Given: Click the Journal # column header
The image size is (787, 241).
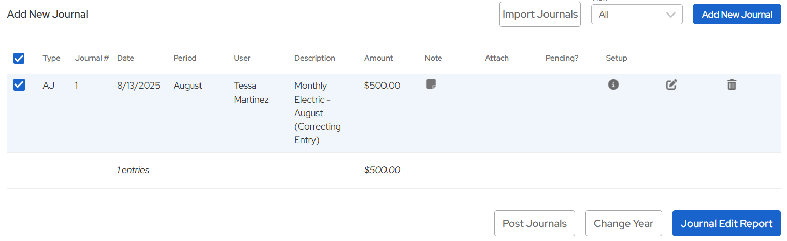Looking at the screenshot, I should click(x=92, y=58).
